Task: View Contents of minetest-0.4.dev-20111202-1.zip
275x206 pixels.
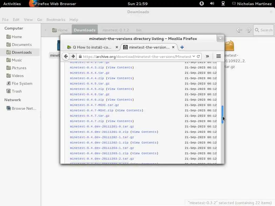Action: coord(144,143)
